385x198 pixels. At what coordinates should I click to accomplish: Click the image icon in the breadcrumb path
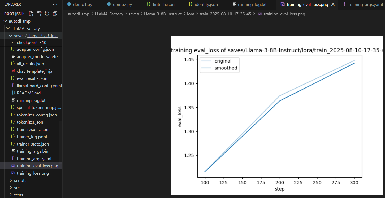pos(260,14)
